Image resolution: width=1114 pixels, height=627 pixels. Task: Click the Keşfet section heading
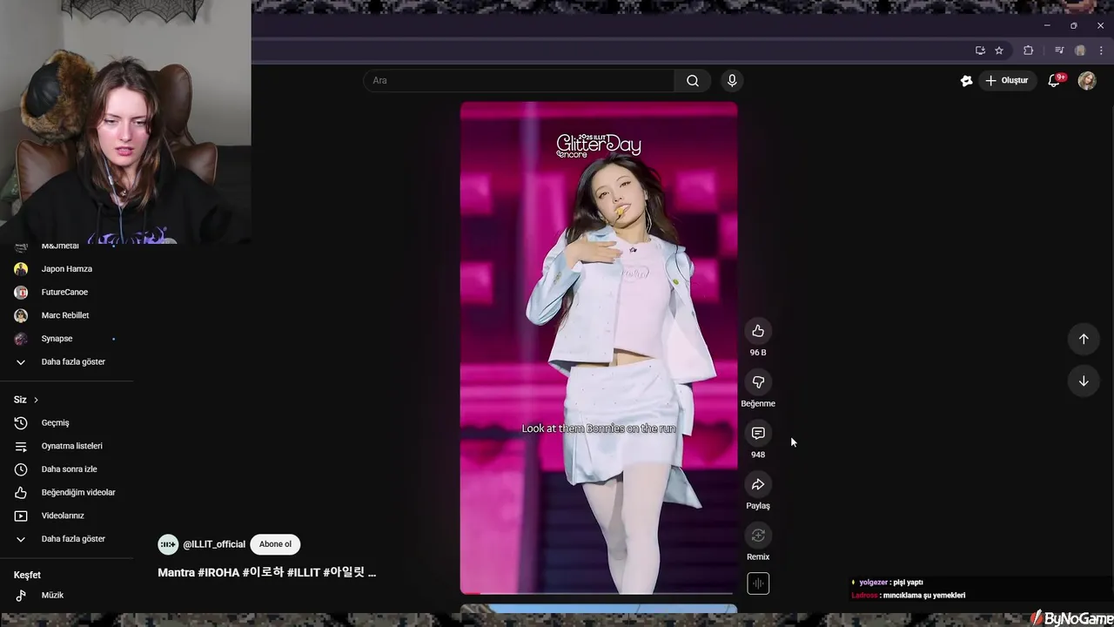click(x=27, y=576)
